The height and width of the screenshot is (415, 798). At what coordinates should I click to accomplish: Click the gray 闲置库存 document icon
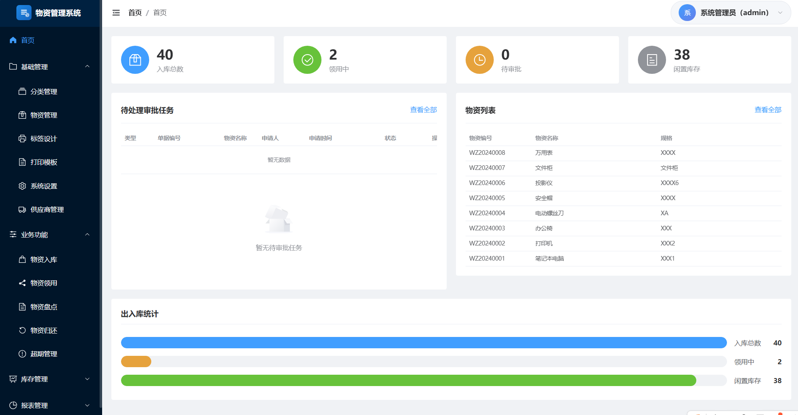pos(652,60)
